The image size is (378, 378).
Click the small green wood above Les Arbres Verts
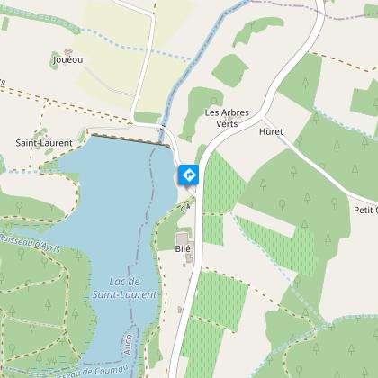230,70
